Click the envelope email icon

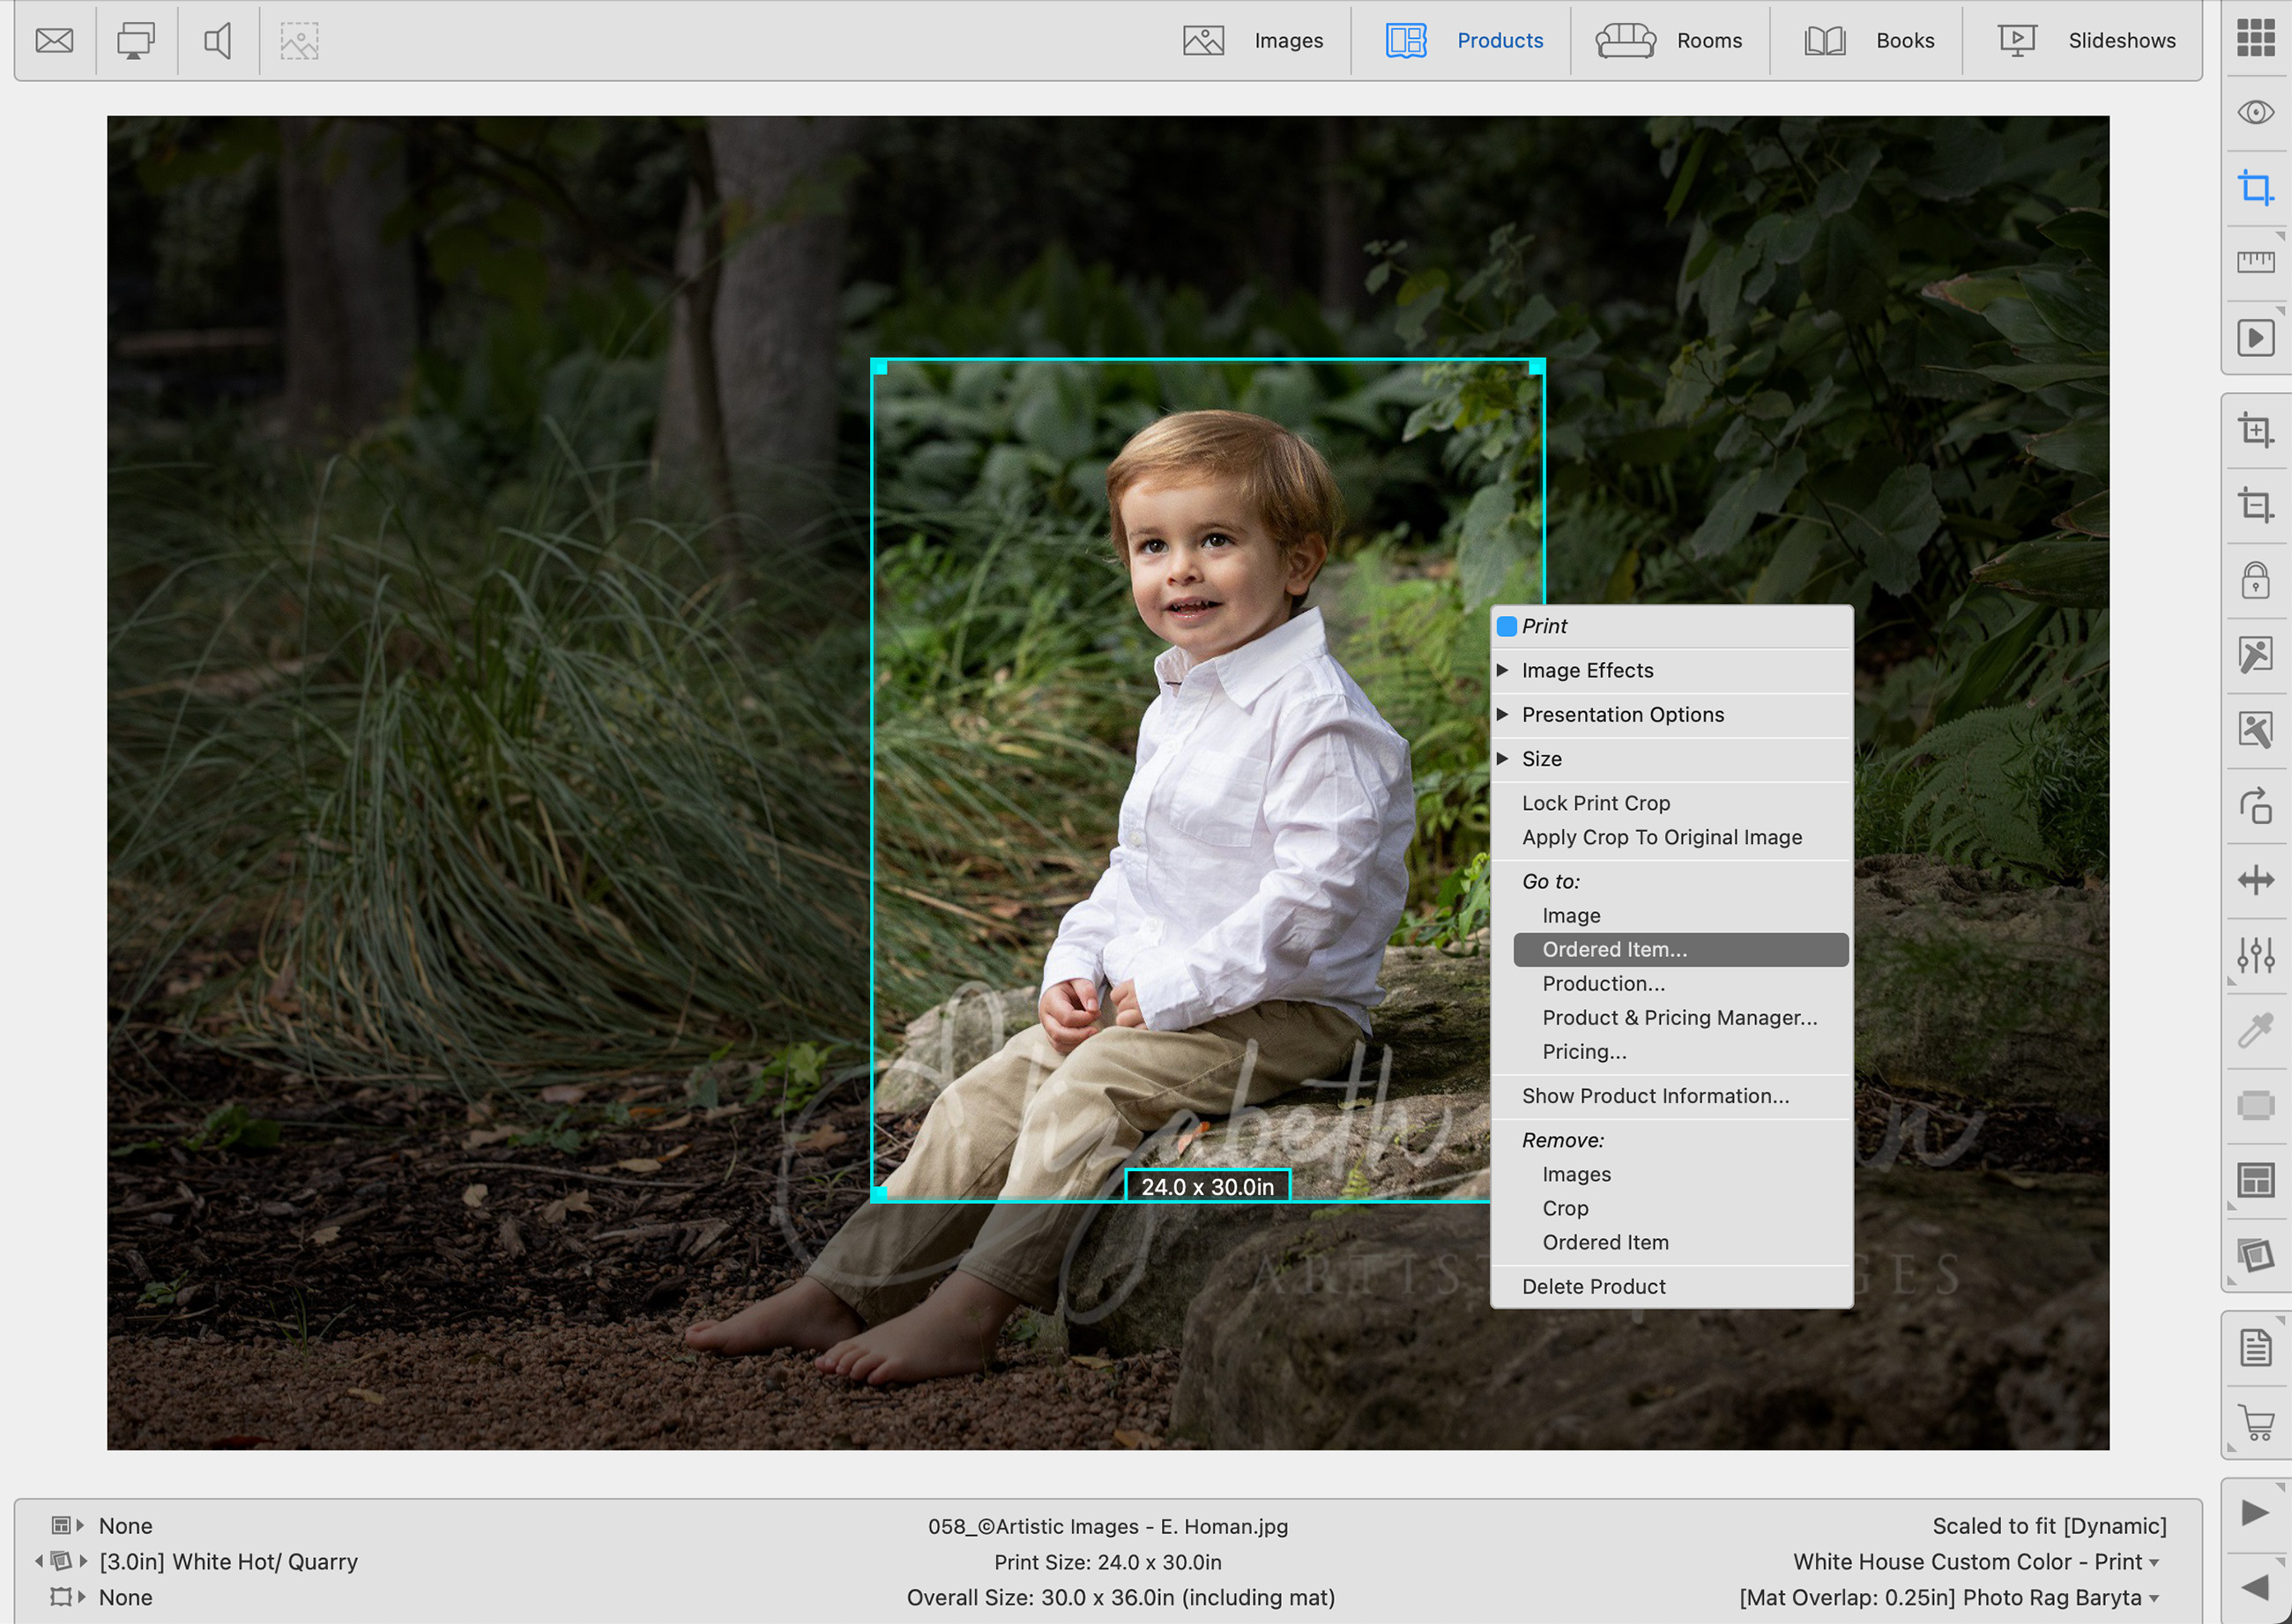[x=54, y=41]
